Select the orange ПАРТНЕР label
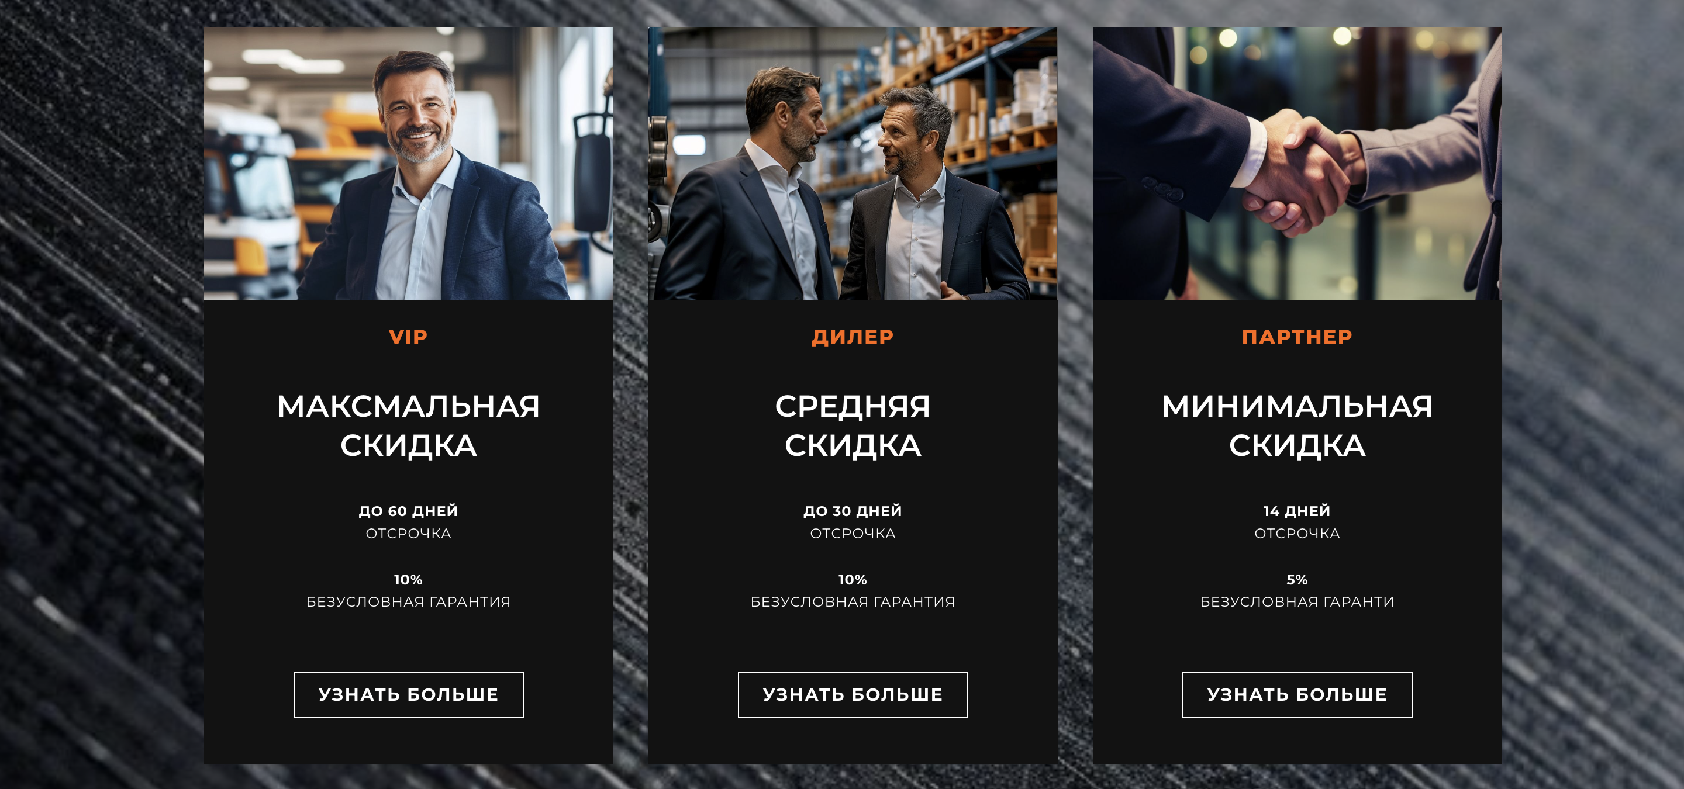The image size is (1684, 789). [x=1297, y=337]
